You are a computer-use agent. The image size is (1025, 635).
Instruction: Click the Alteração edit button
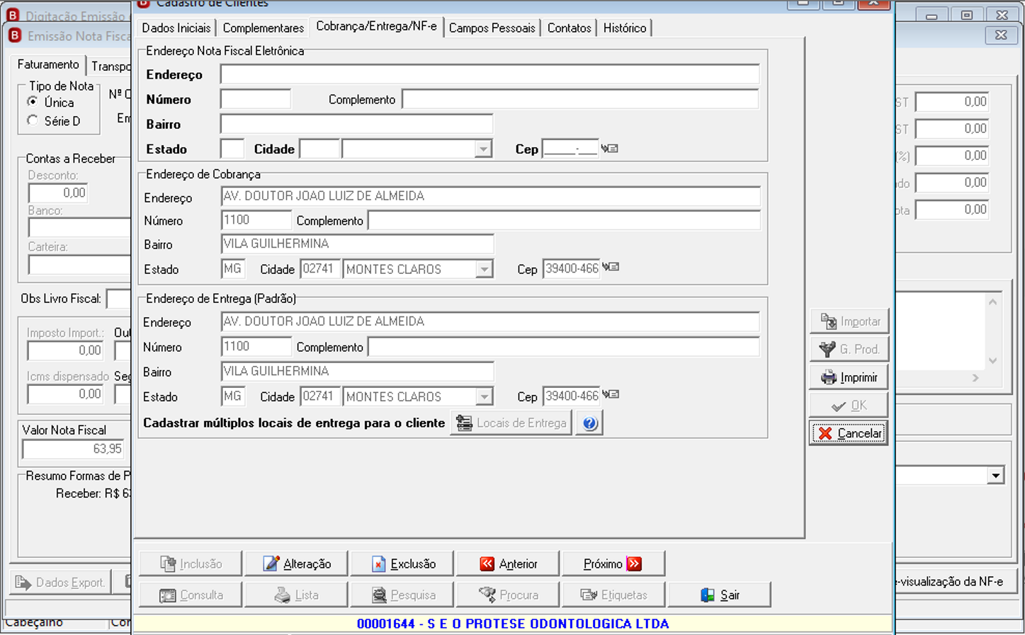pos(296,564)
